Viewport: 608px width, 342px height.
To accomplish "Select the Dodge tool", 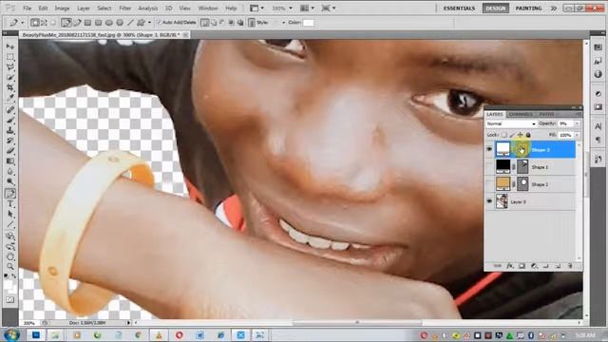I will coord(10,181).
